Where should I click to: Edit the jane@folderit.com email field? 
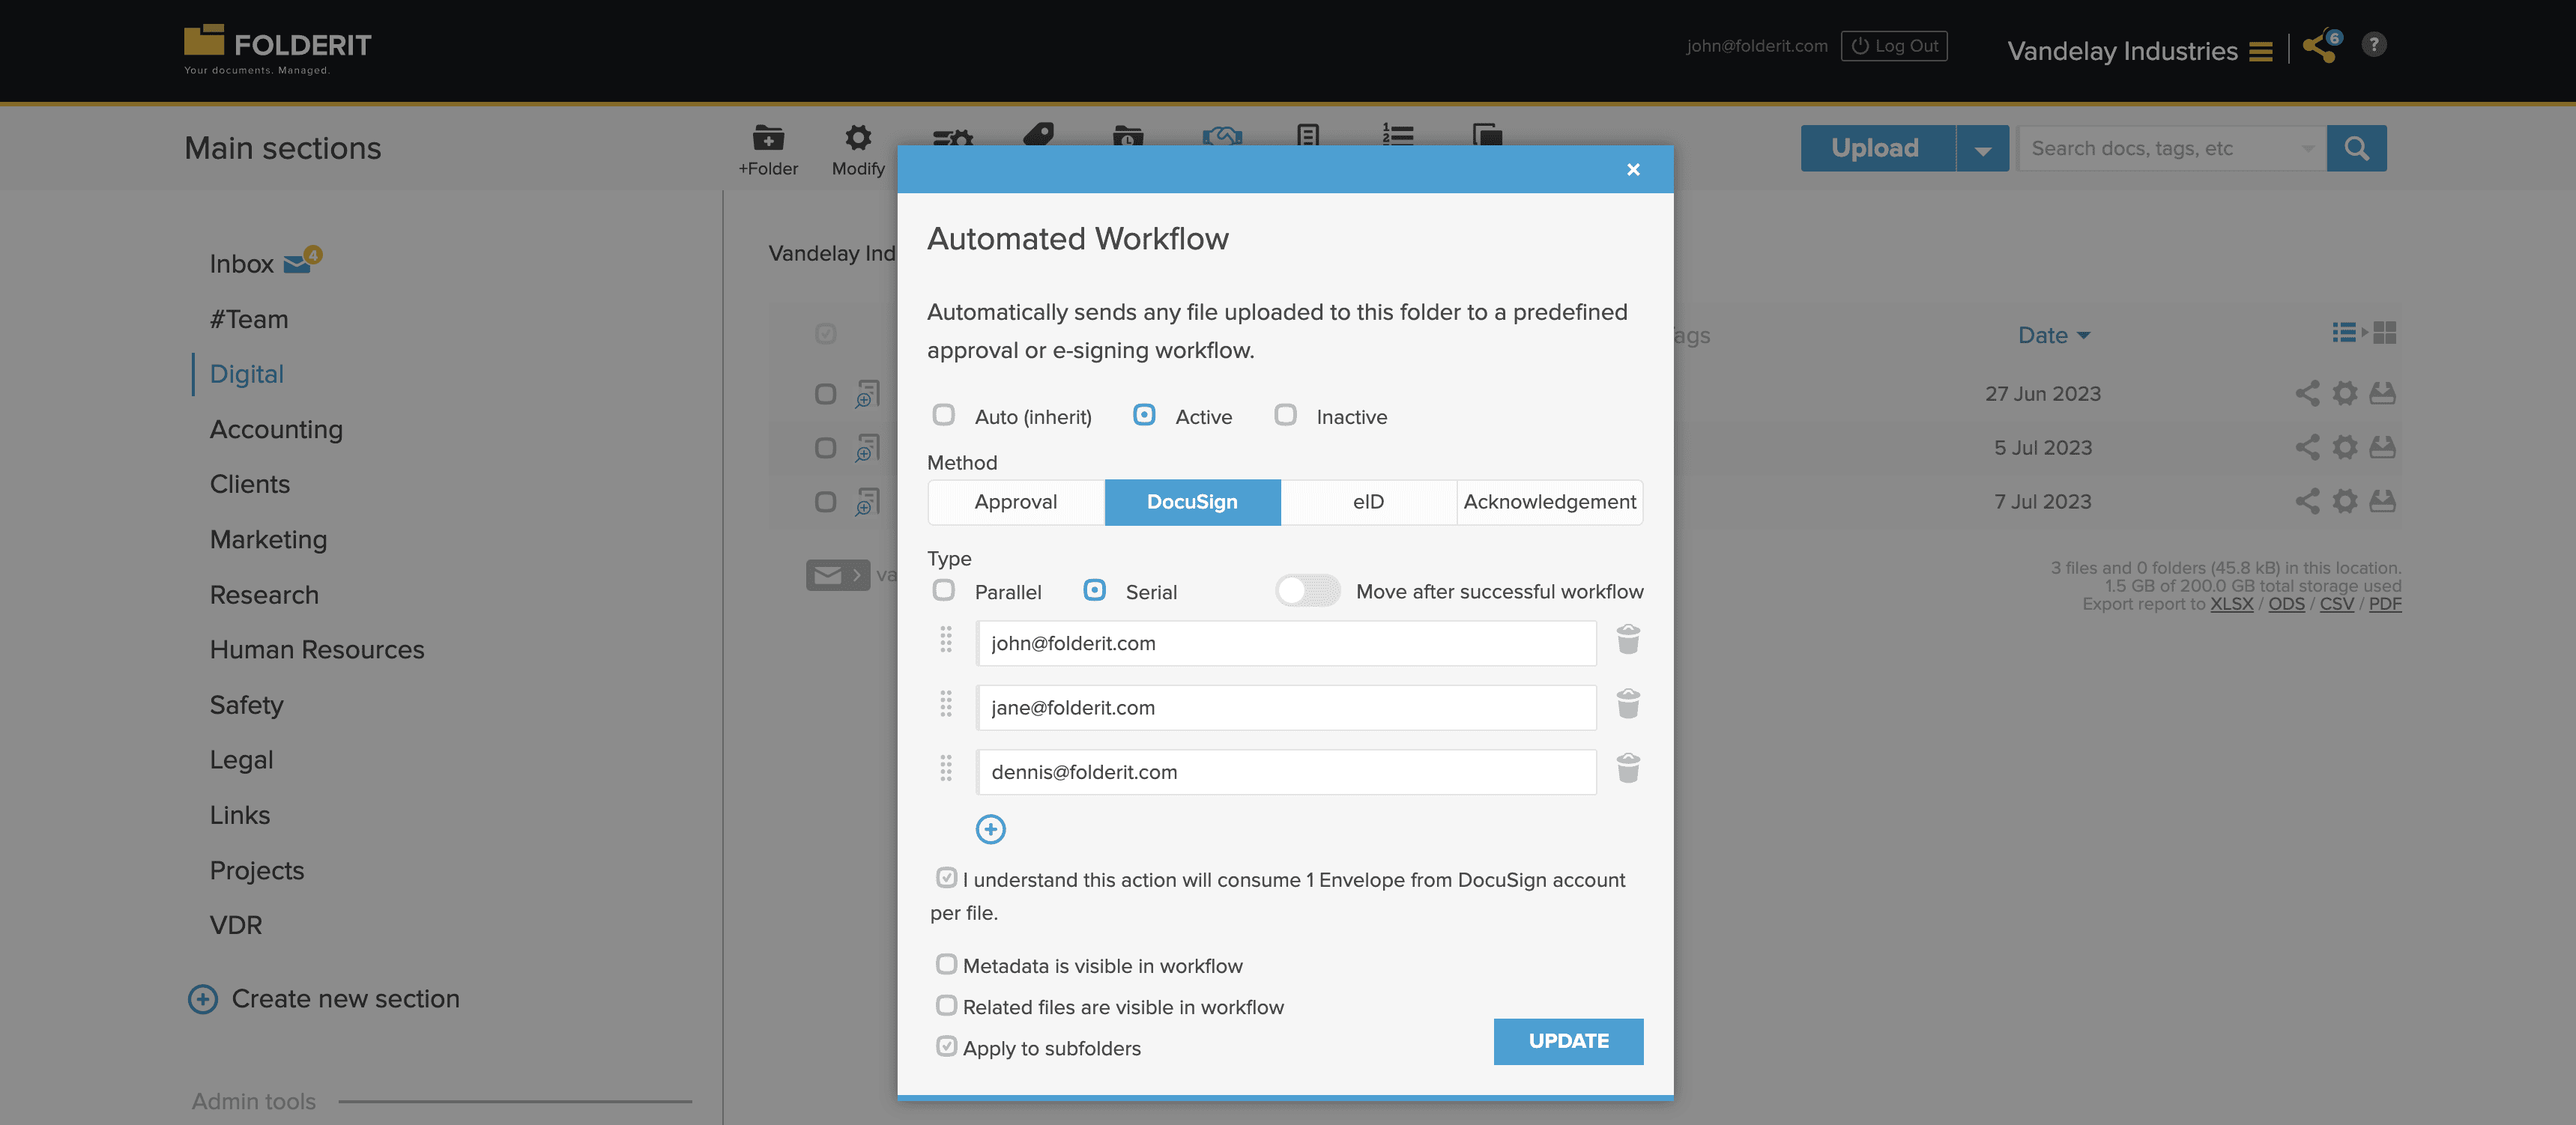coord(1286,708)
